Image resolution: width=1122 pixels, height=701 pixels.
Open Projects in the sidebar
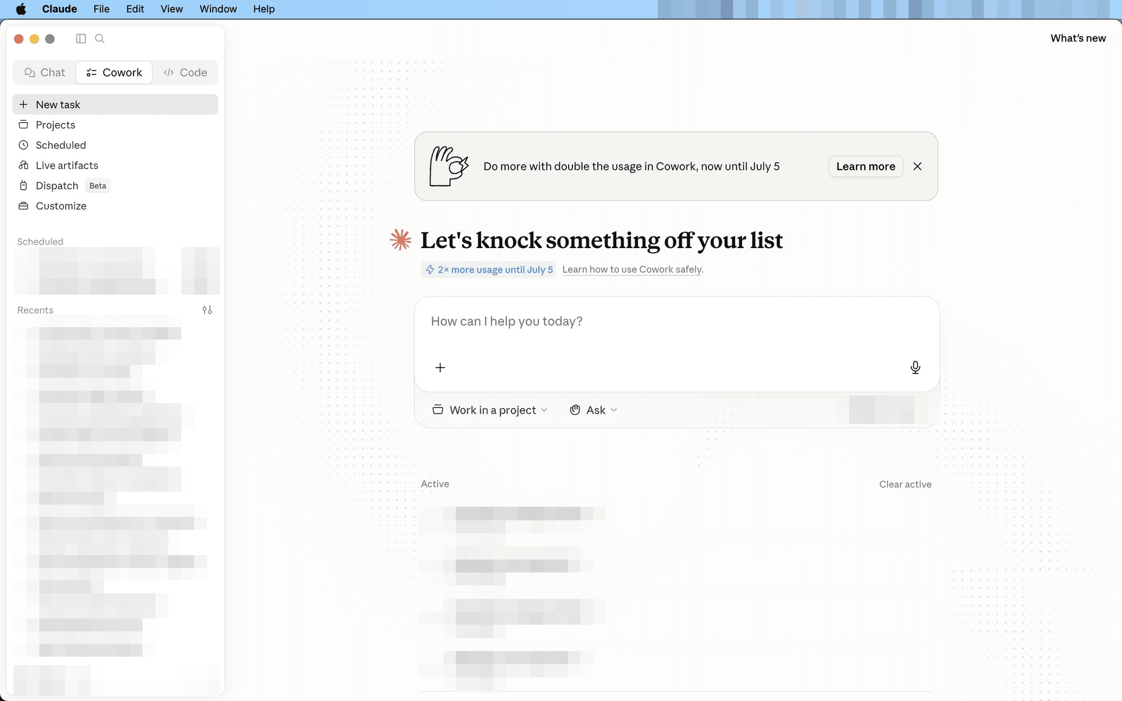[x=115, y=125]
